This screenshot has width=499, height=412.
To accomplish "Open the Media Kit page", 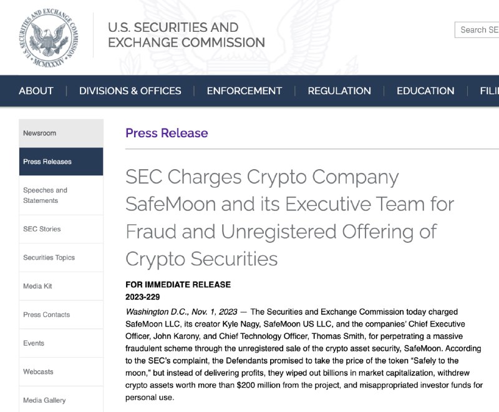I will click(x=61, y=286).
